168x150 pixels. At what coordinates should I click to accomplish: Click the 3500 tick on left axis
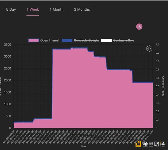(8, 44)
